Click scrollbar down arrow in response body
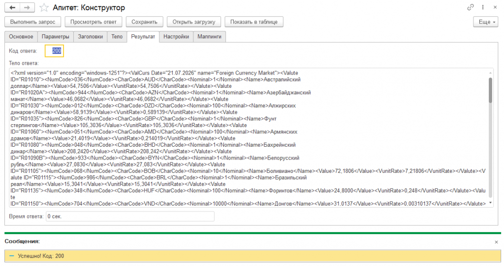Viewport: 504px width, 266px height. (491, 203)
